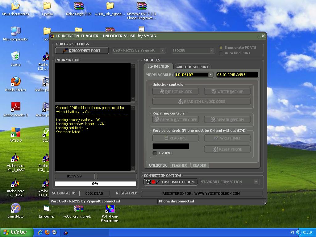Check the Fix IMEI checkbox
This screenshot has width=316, height=237.
(x=155, y=153)
